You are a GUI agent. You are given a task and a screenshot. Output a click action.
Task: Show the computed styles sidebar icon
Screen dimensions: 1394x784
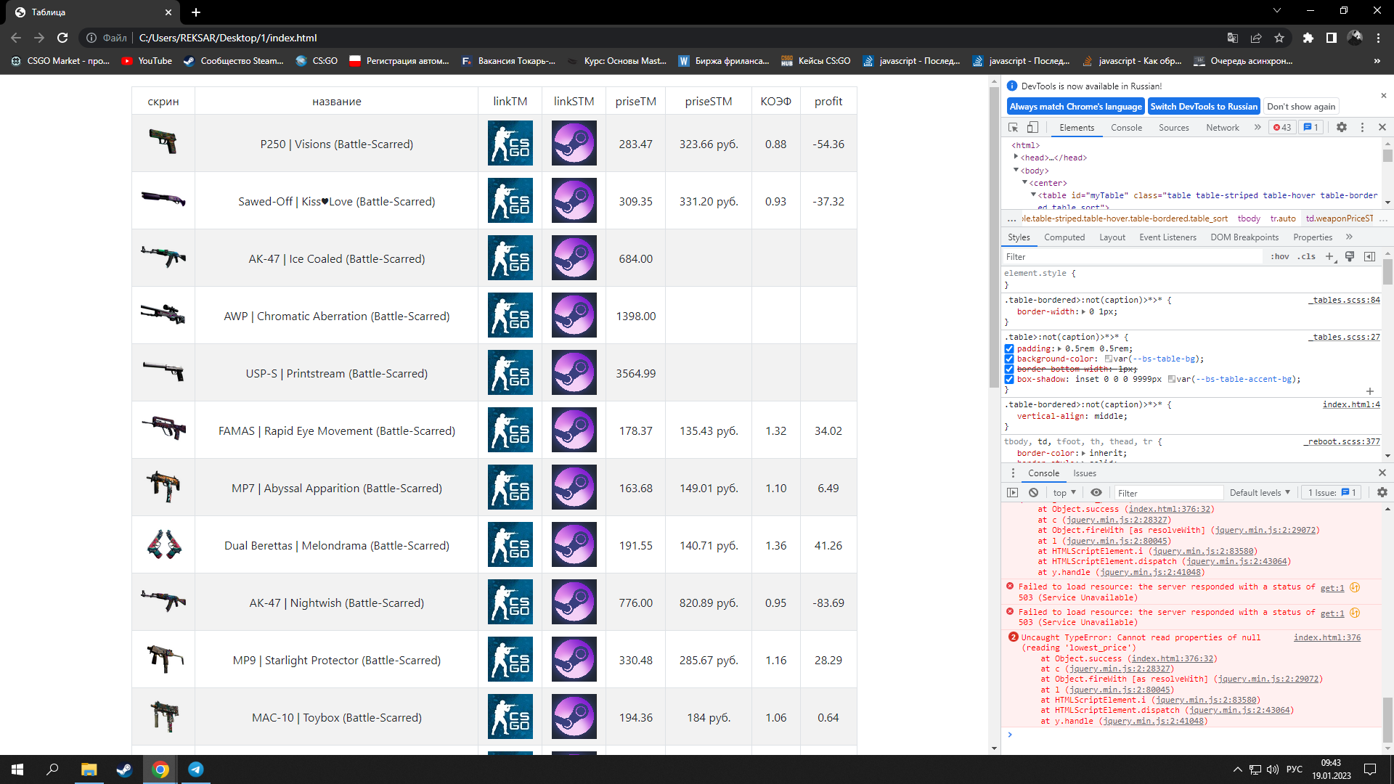click(x=1369, y=256)
